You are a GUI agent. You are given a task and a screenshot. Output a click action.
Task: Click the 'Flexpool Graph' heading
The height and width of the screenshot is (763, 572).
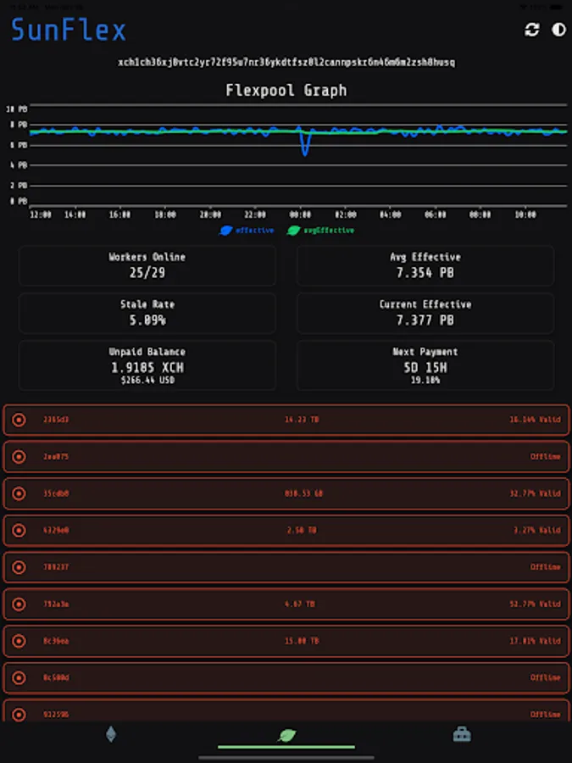[286, 91]
